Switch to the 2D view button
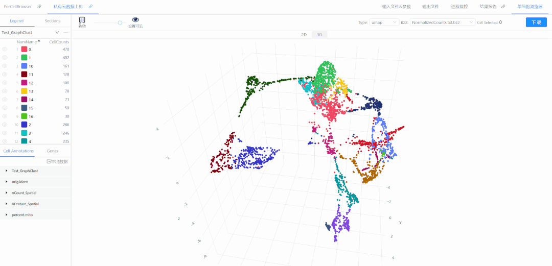This screenshot has height=266, width=552. 304,35
